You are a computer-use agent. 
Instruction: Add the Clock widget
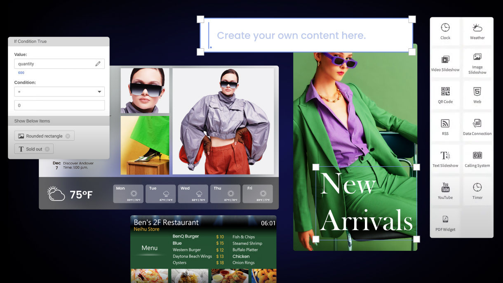click(445, 31)
